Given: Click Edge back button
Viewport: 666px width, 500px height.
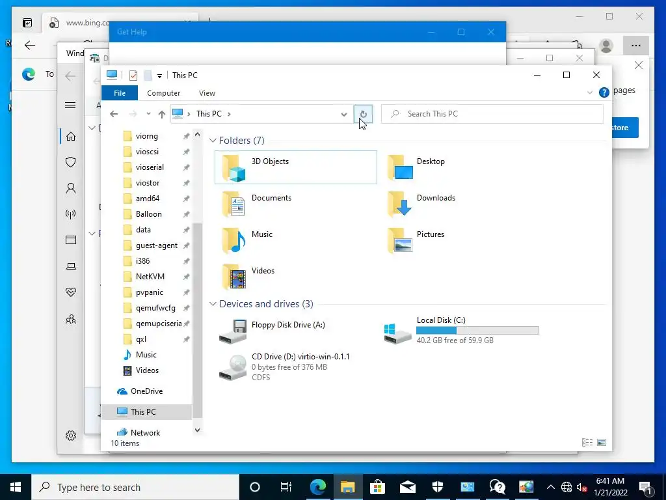Looking at the screenshot, I should 30,45.
